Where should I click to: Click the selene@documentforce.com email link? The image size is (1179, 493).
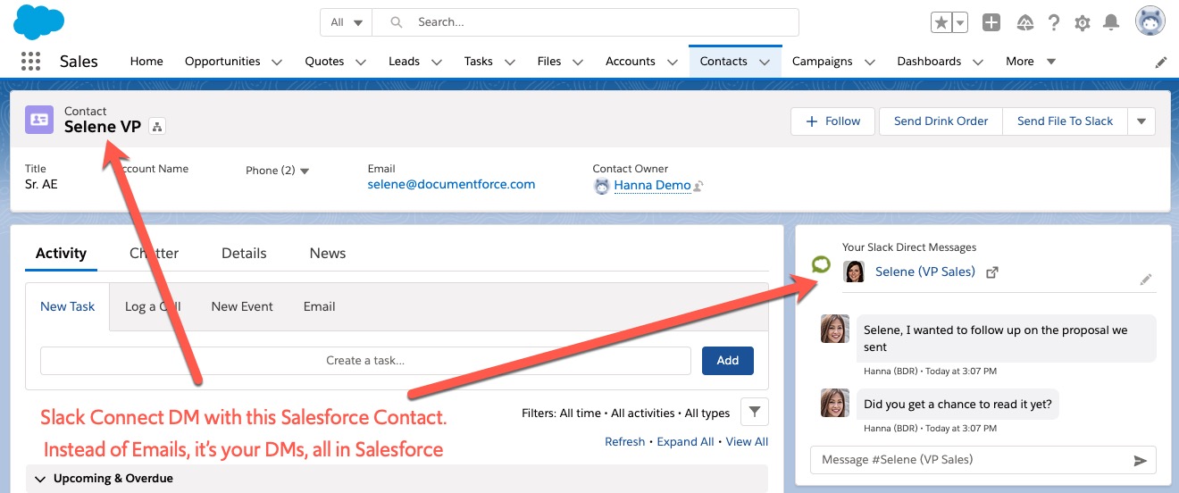(451, 185)
